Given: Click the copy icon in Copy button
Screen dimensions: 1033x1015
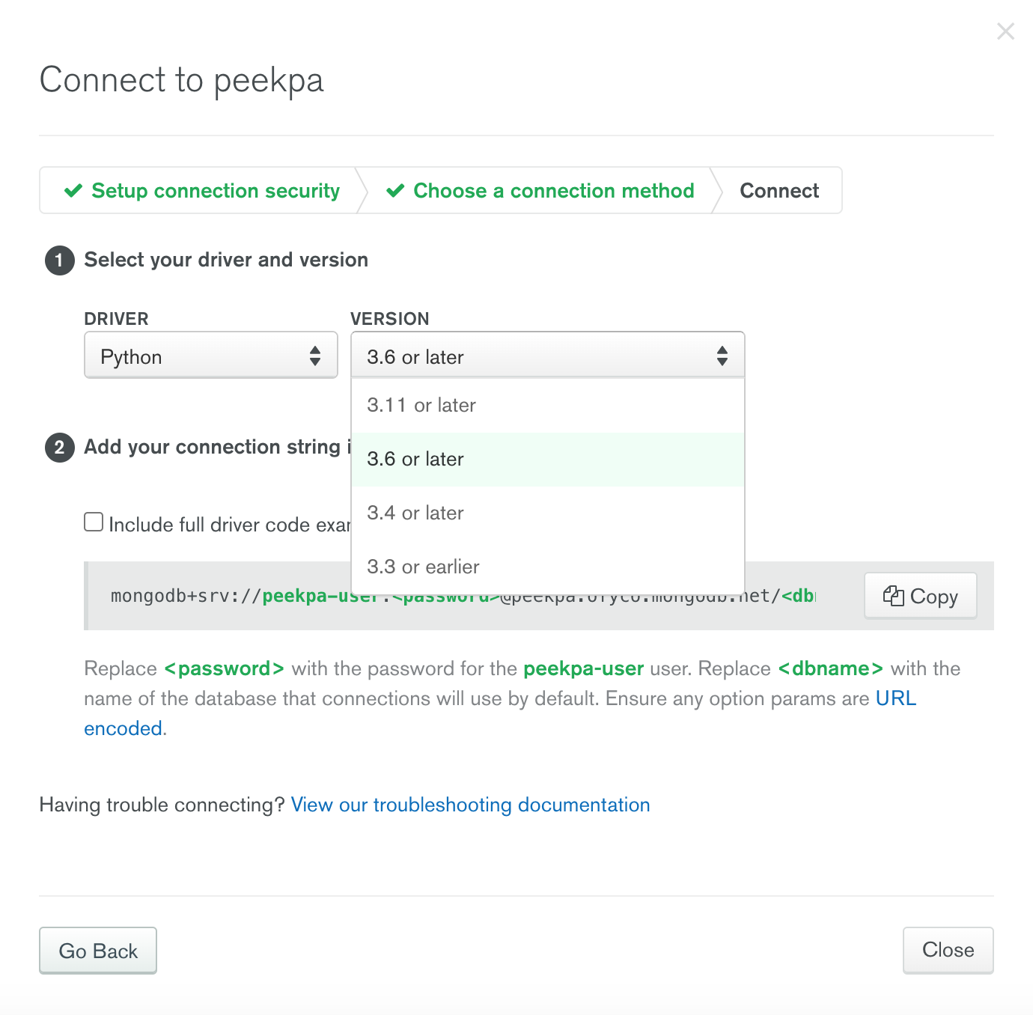Looking at the screenshot, I should pos(893,596).
